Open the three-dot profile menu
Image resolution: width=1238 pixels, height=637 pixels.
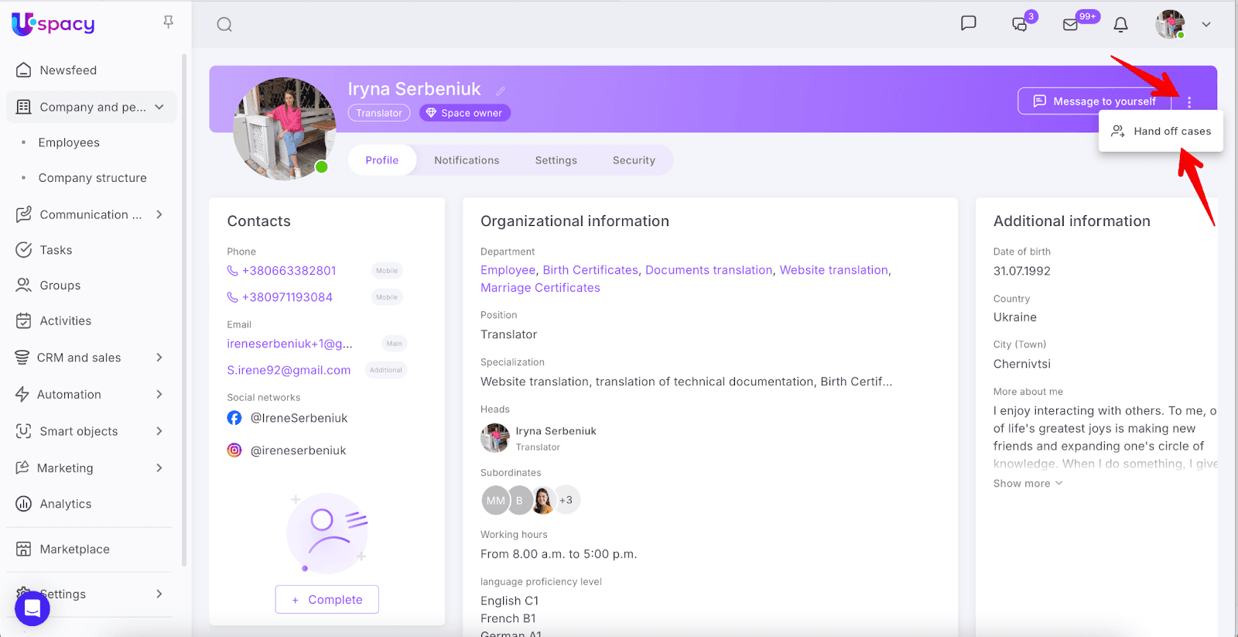(1189, 102)
